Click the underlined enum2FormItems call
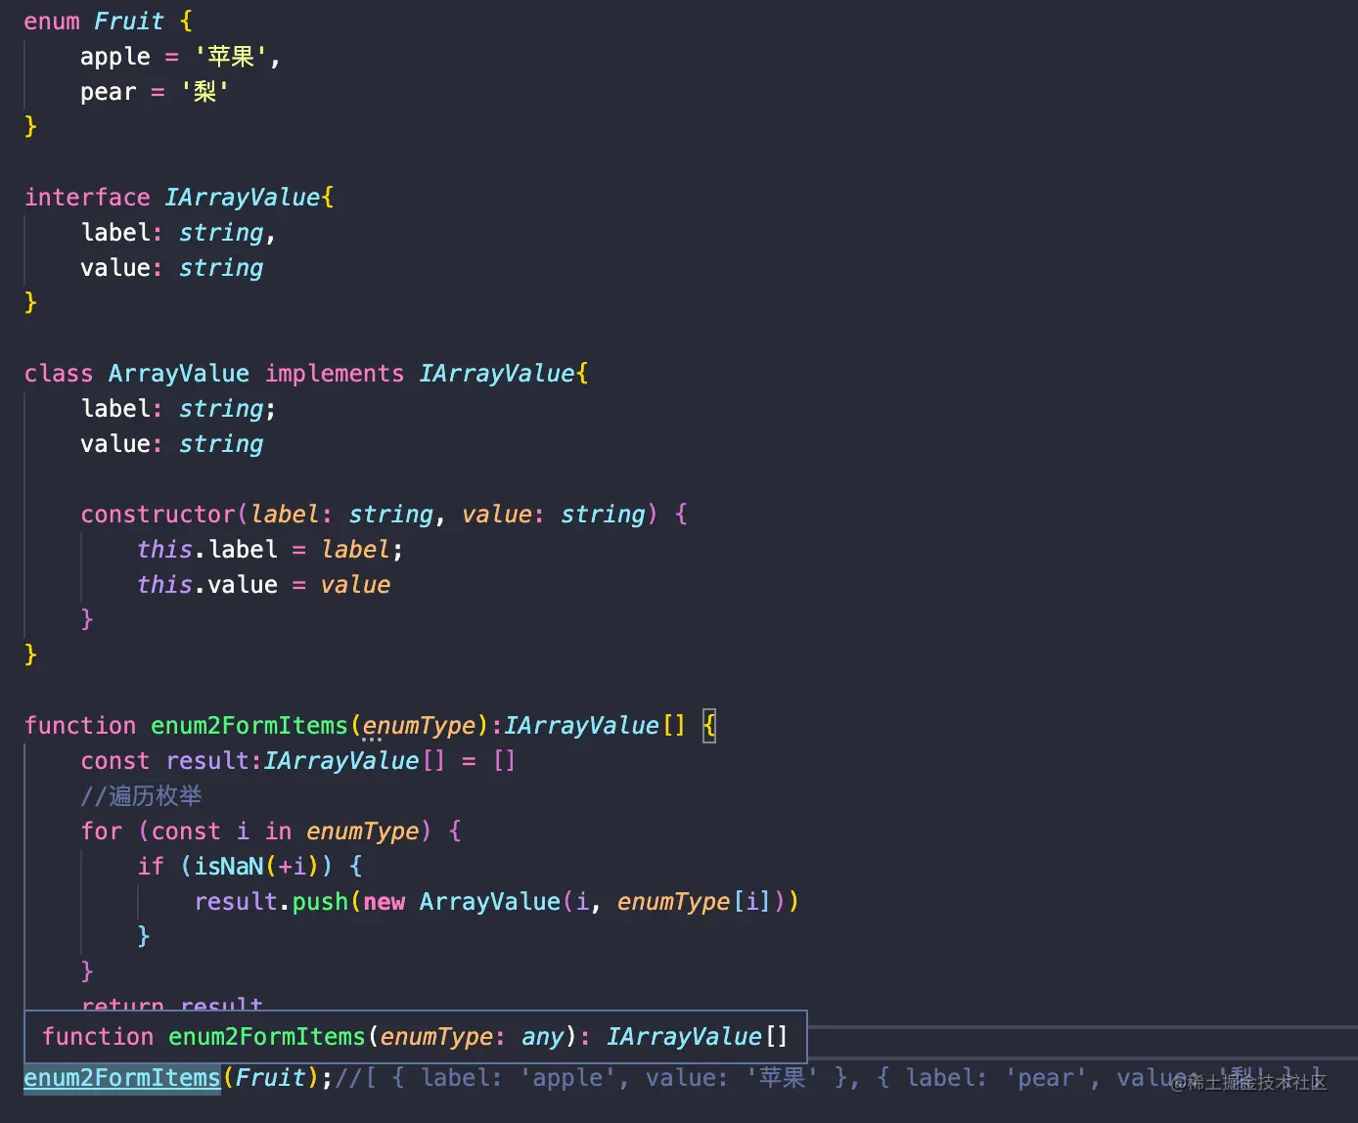This screenshot has width=1358, height=1123. pyautogui.click(x=122, y=1077)
